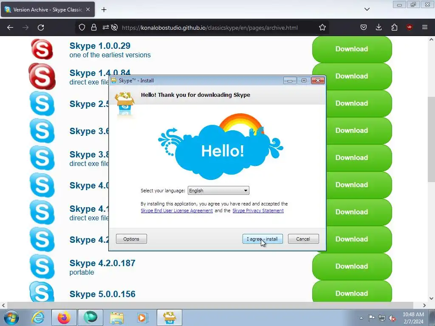This screenshot has width=435, height=326.
Task: Click the Skype installer taskbar icon
Action: (169, 318)
